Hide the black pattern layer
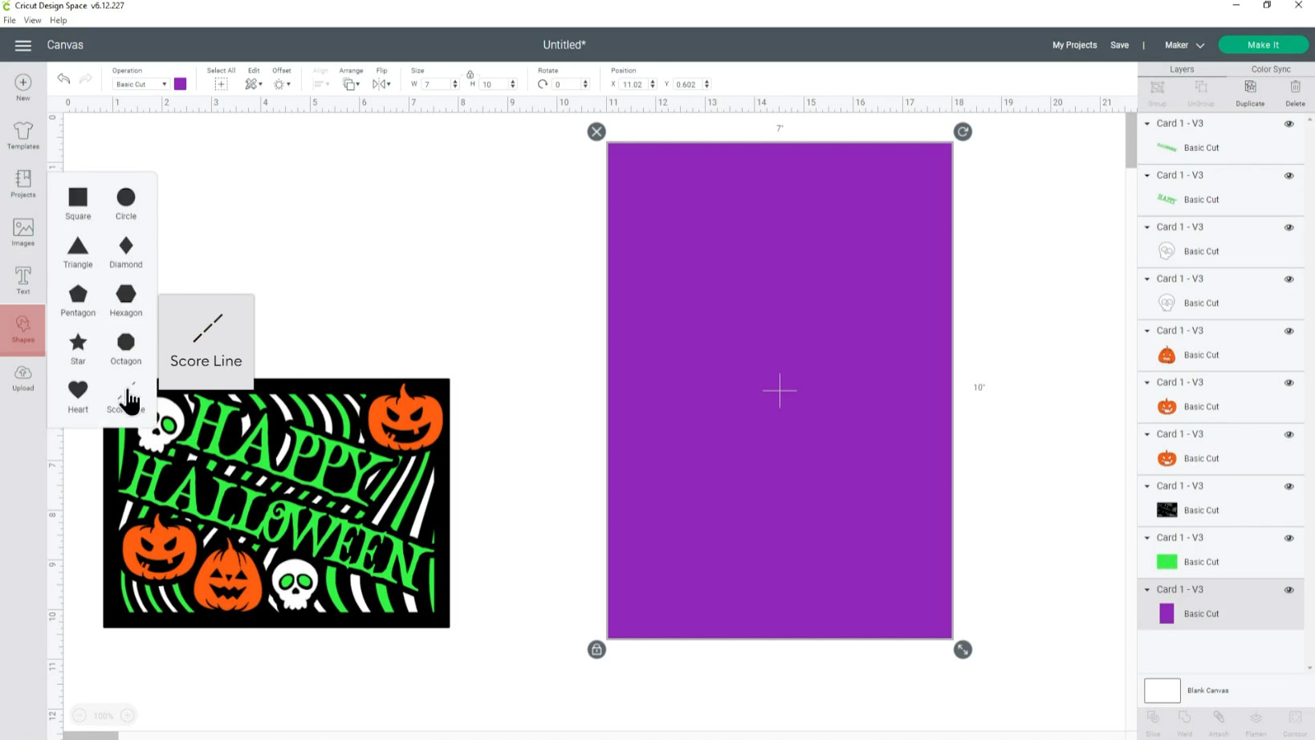Image resolution: width=1315 pixels, height=740 pixels. tap(1289, 486)
